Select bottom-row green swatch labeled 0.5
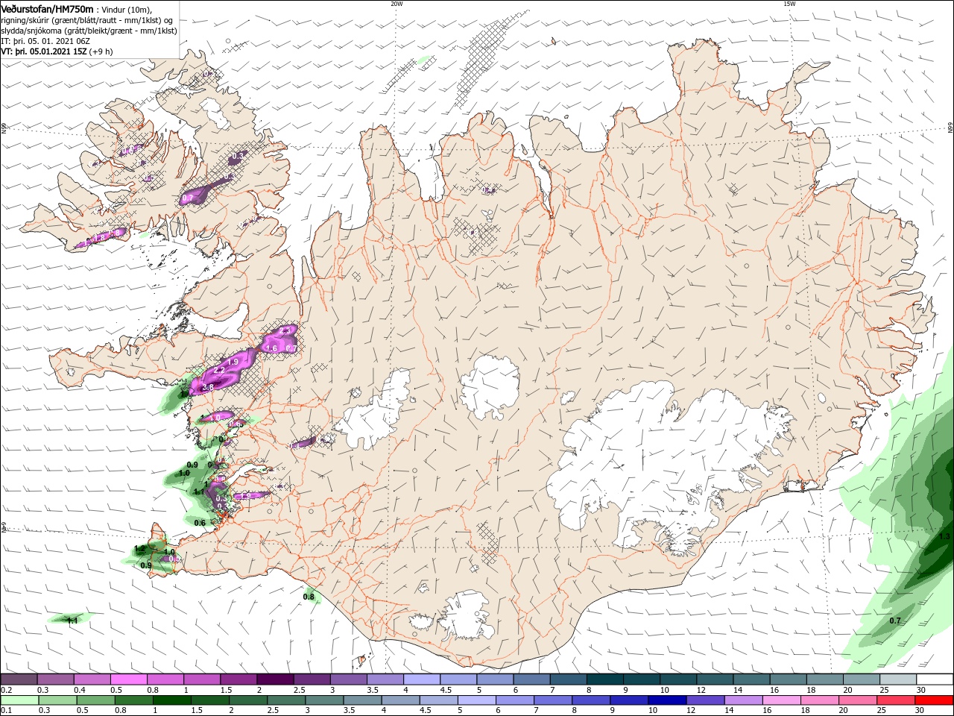 click(x=95, y=700)
